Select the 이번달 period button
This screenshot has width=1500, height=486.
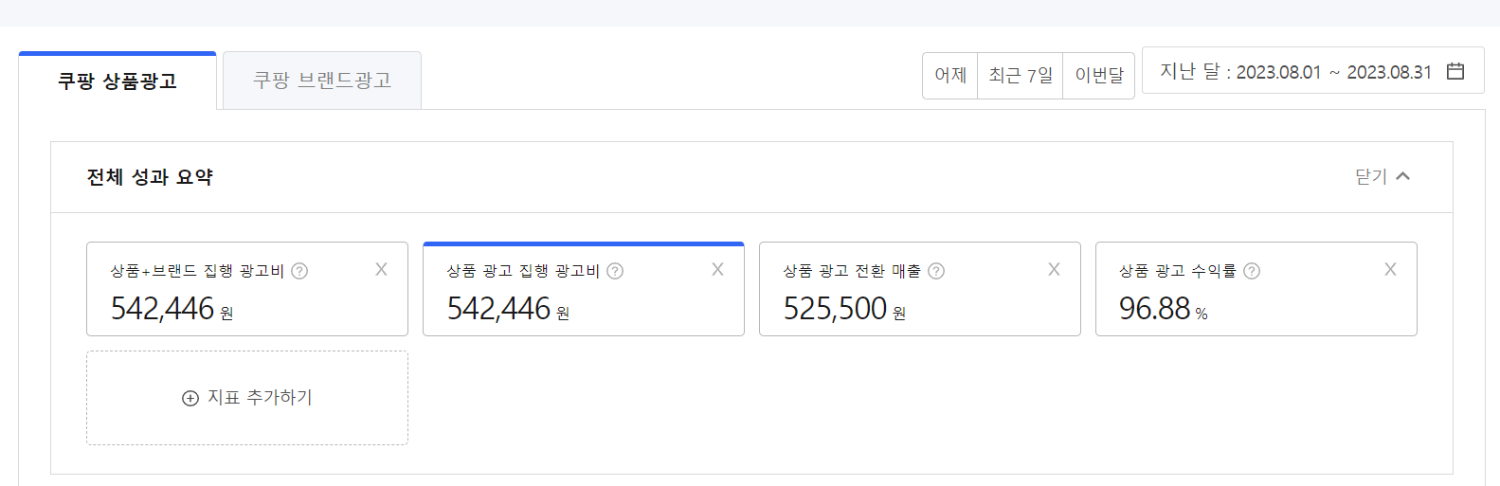(x=1099, y=76)
